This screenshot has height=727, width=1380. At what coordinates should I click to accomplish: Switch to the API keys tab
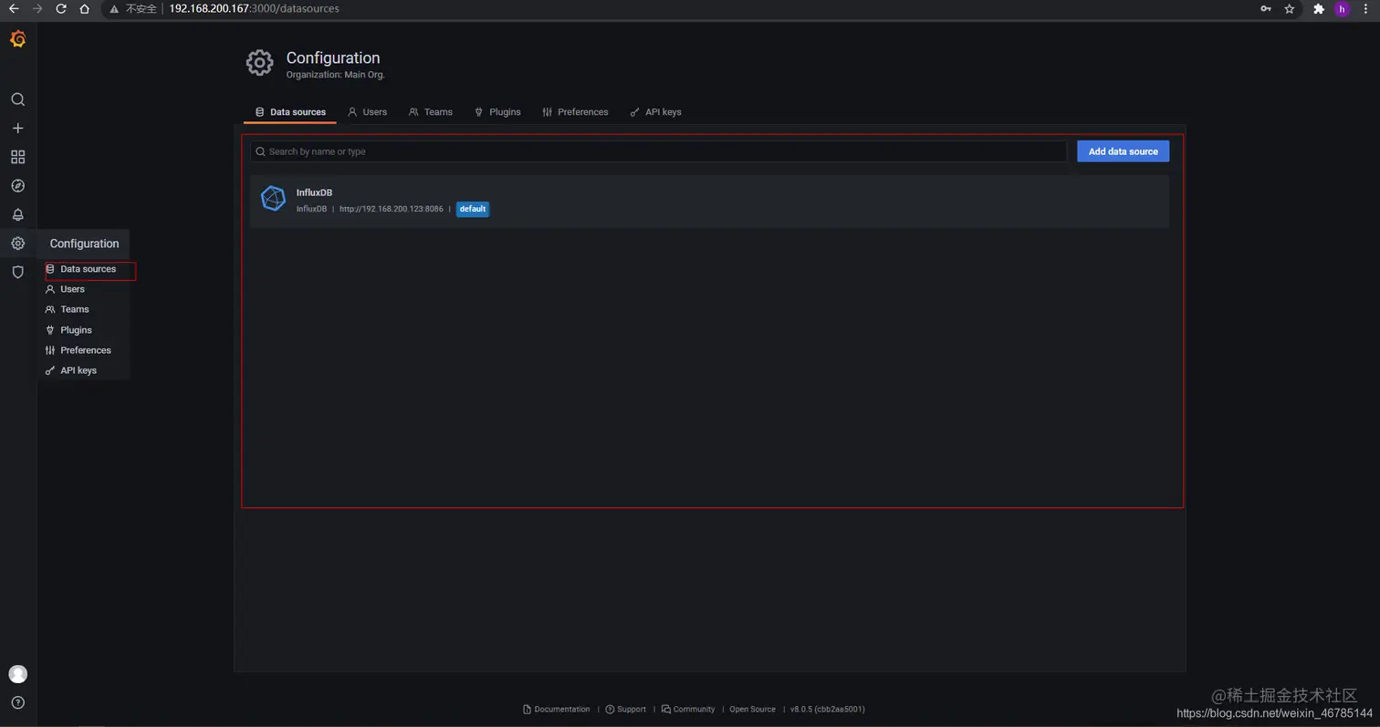pos(655,112)
